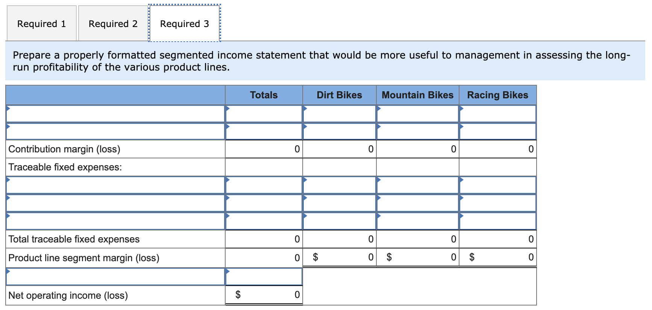652x310 pixels.
Task: Select the Racing Bikes column header
Action: point(498,95)
